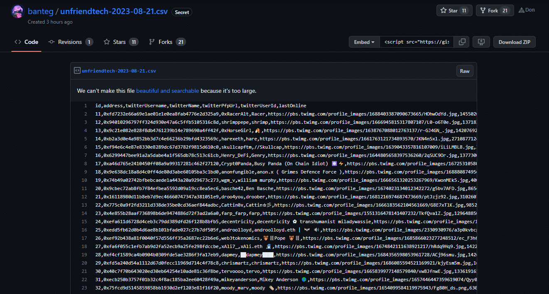
Task: View the Stars tab
Action: click(x=120, y=42)
